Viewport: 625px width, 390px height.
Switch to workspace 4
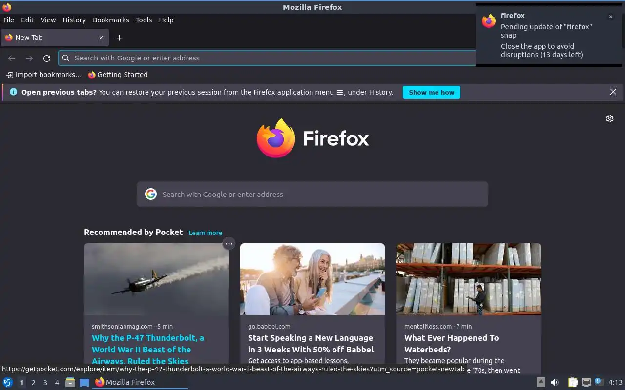57,383
